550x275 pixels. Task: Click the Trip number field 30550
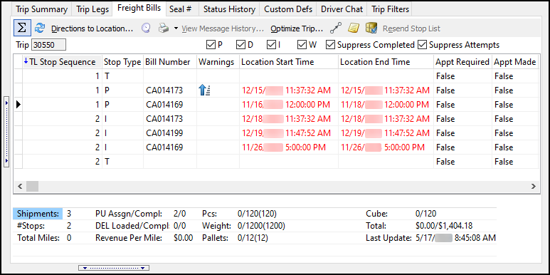click(49, 45)
